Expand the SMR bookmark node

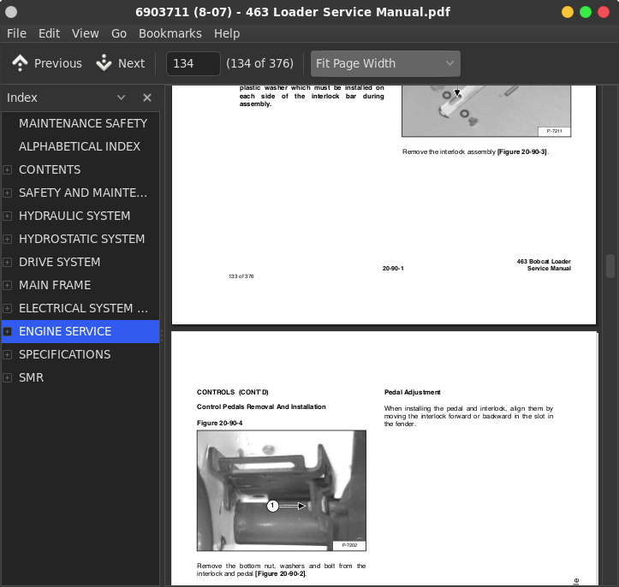[8, 377]
